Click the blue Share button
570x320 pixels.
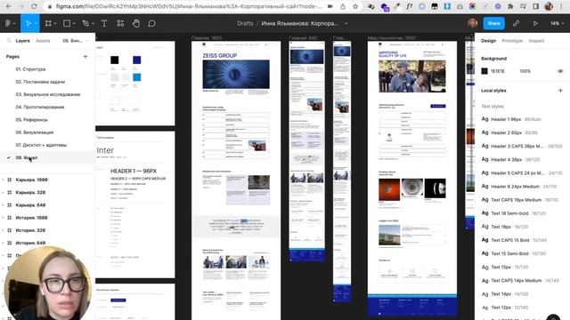pyautogui.click(x=493, y=23)
